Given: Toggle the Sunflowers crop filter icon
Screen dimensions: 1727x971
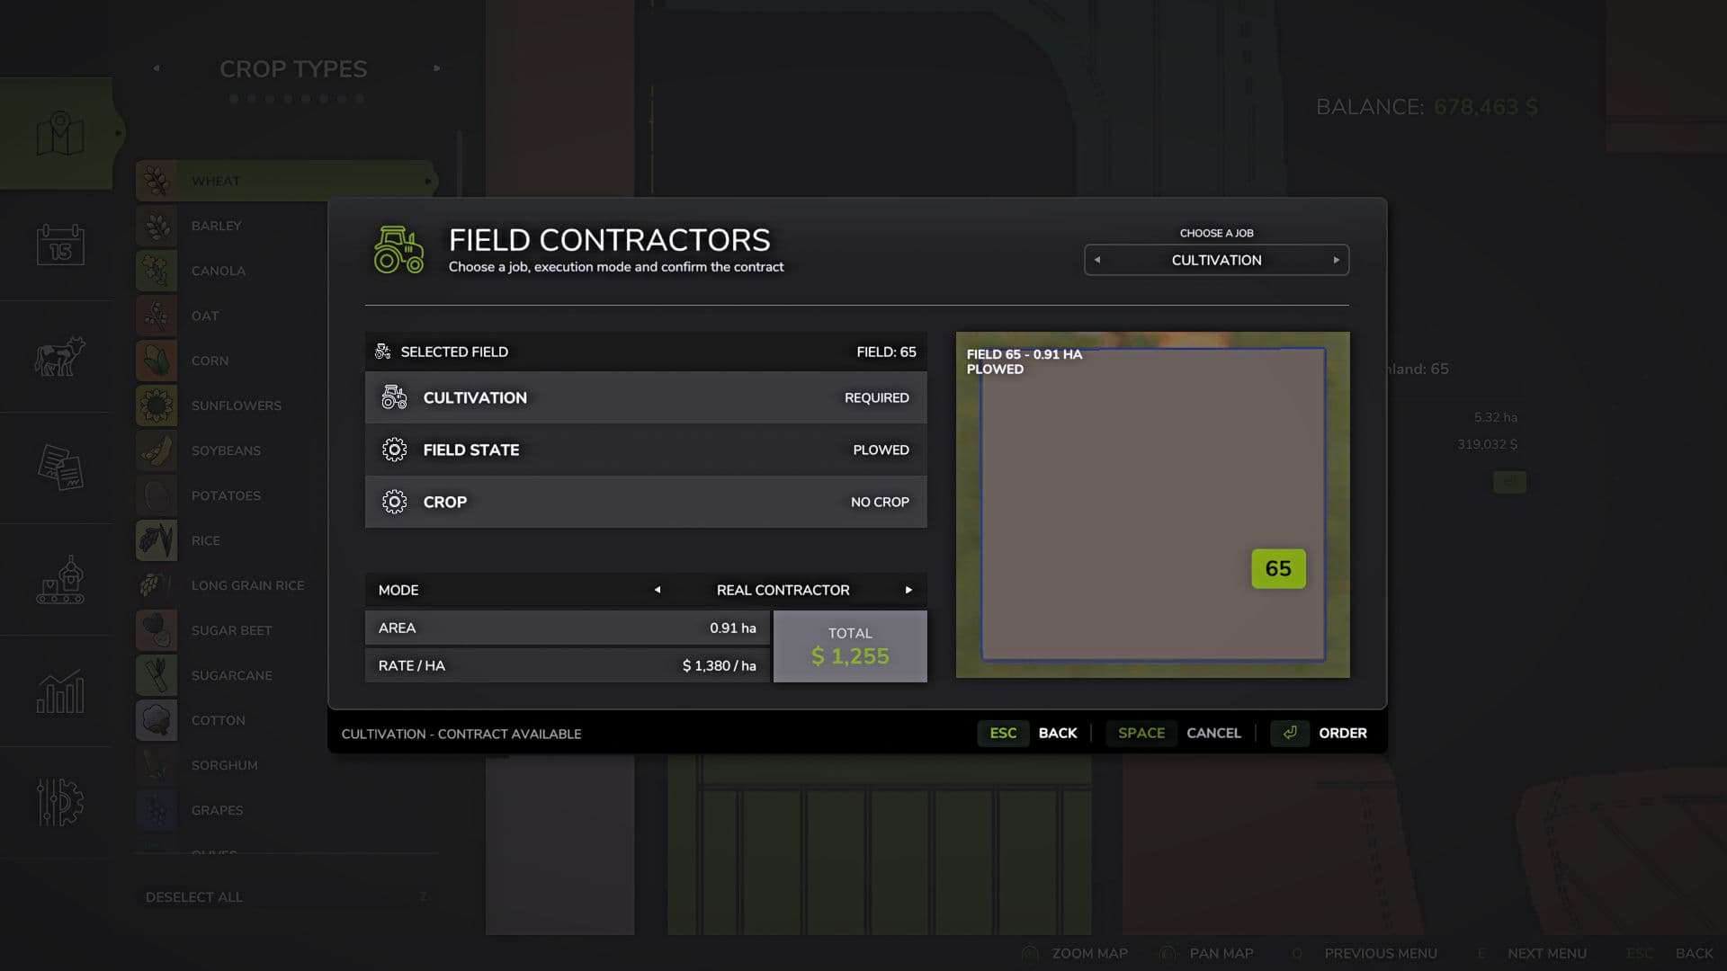Looking at the screenshot, I should tap(157, 405).
